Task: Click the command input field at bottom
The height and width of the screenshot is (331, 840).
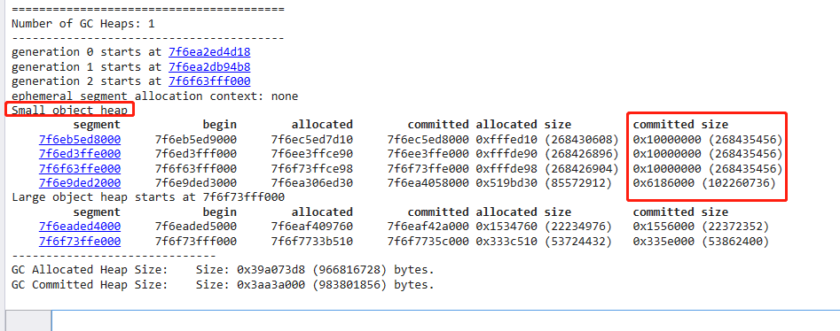Action: [x=445, y=321]
